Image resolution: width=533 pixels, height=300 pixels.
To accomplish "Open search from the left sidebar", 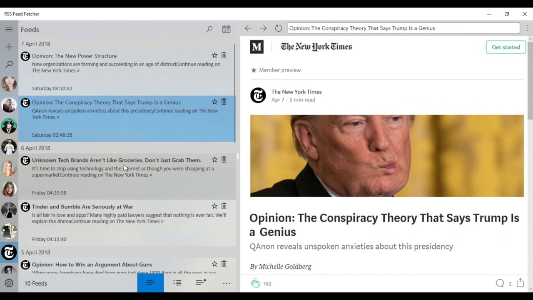I will 9,65.
